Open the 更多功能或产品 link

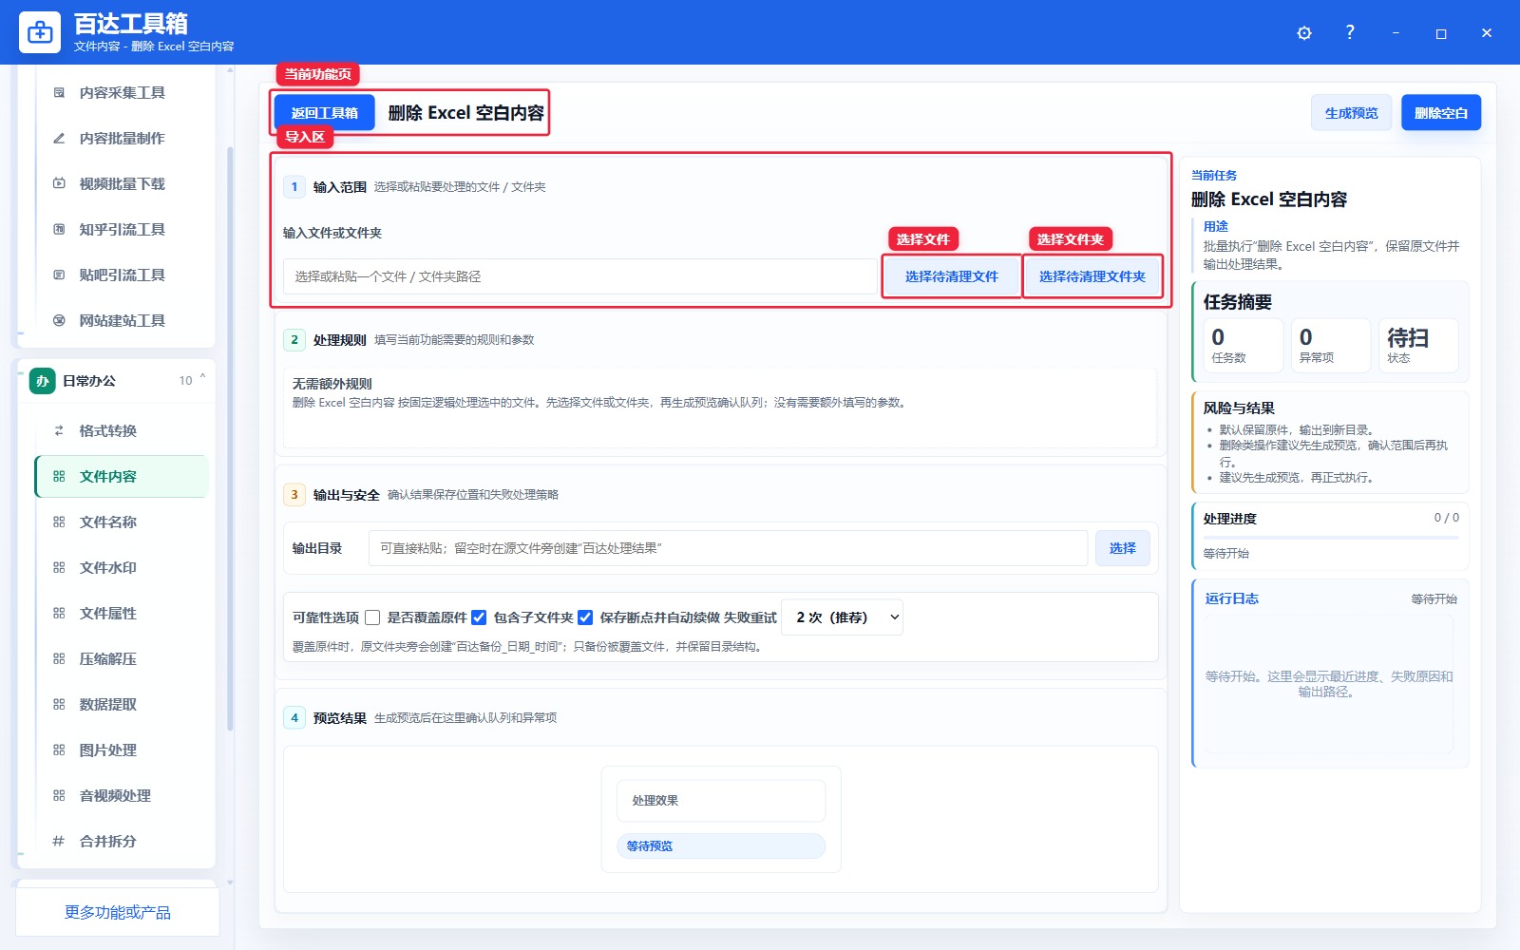(118, 912)
